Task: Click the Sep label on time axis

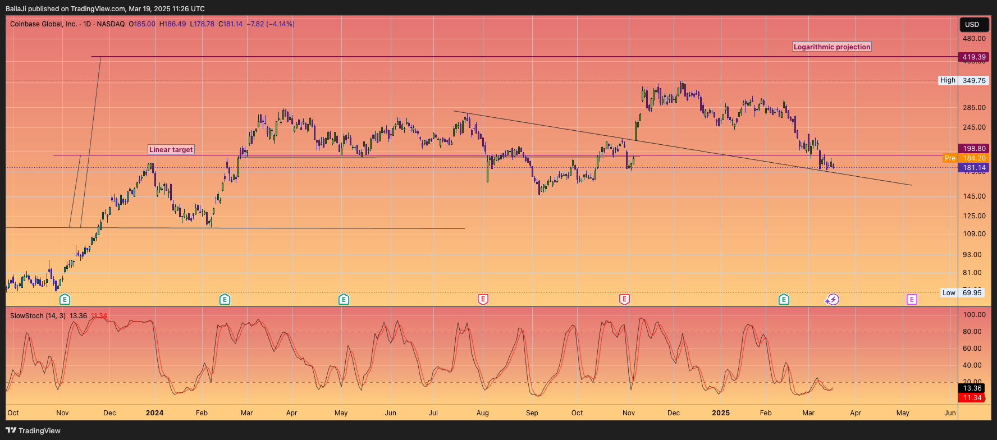Action: tap(532, 413)
